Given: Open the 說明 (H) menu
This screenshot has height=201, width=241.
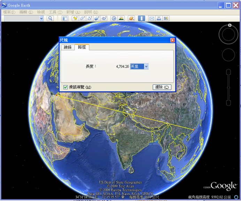Looking at the screenshot, I should coord(91,12).
